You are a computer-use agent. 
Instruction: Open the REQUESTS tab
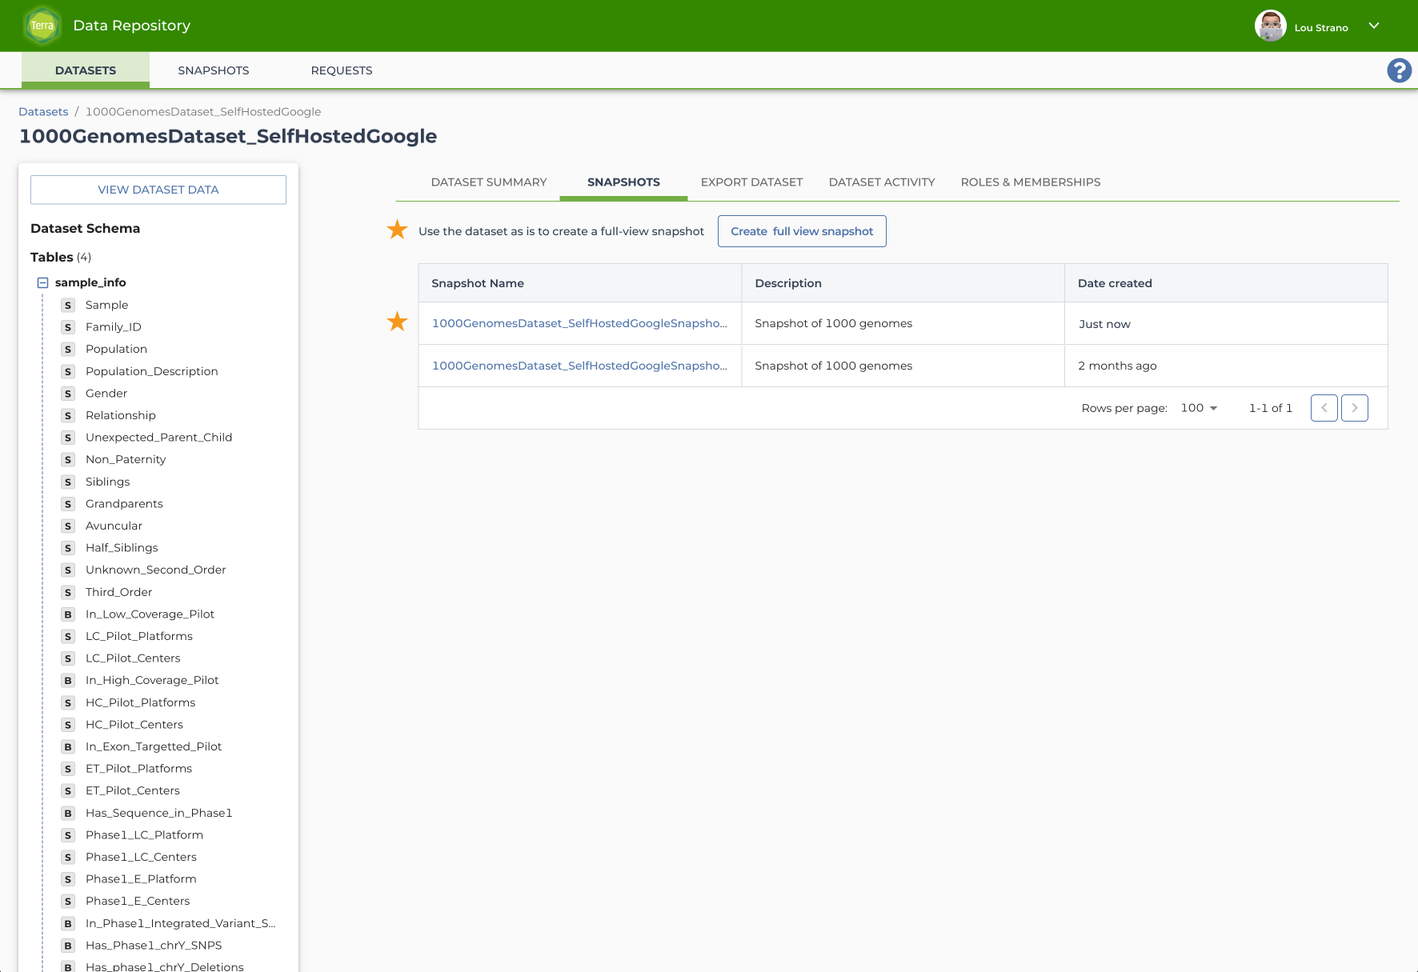coord(342,70)
